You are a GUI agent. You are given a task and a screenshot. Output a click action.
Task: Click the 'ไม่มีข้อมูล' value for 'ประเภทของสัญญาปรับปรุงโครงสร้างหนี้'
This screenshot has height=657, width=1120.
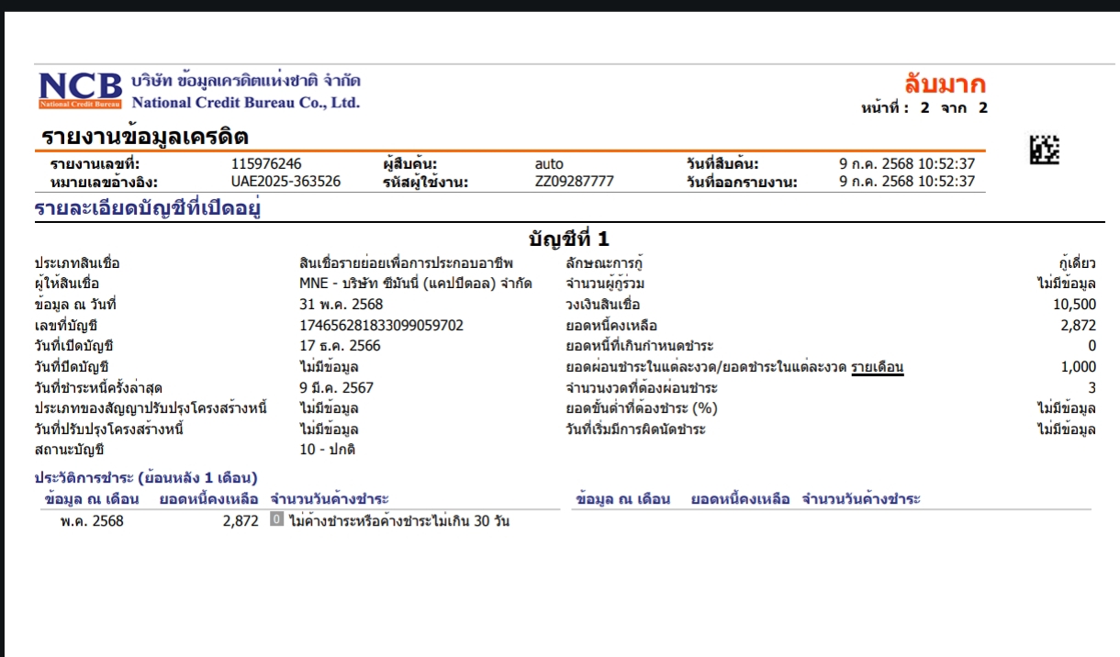[x=329, y=408]
